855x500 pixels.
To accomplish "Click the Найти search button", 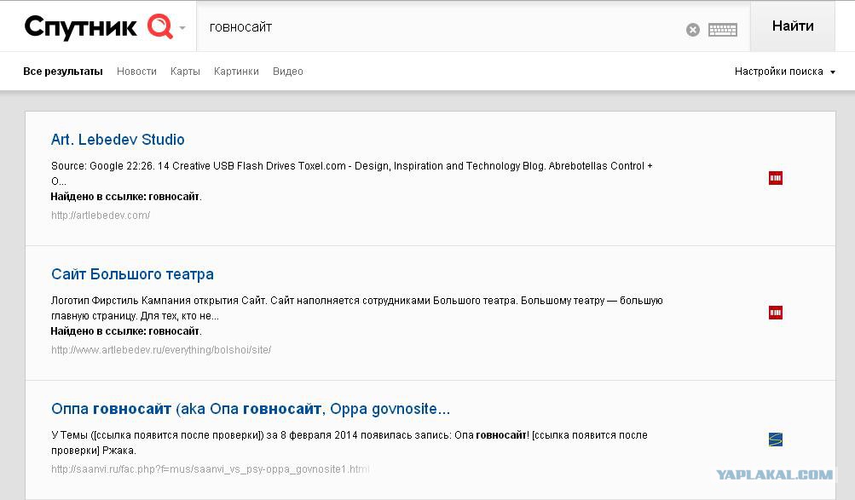I will (x=792, y=26).
